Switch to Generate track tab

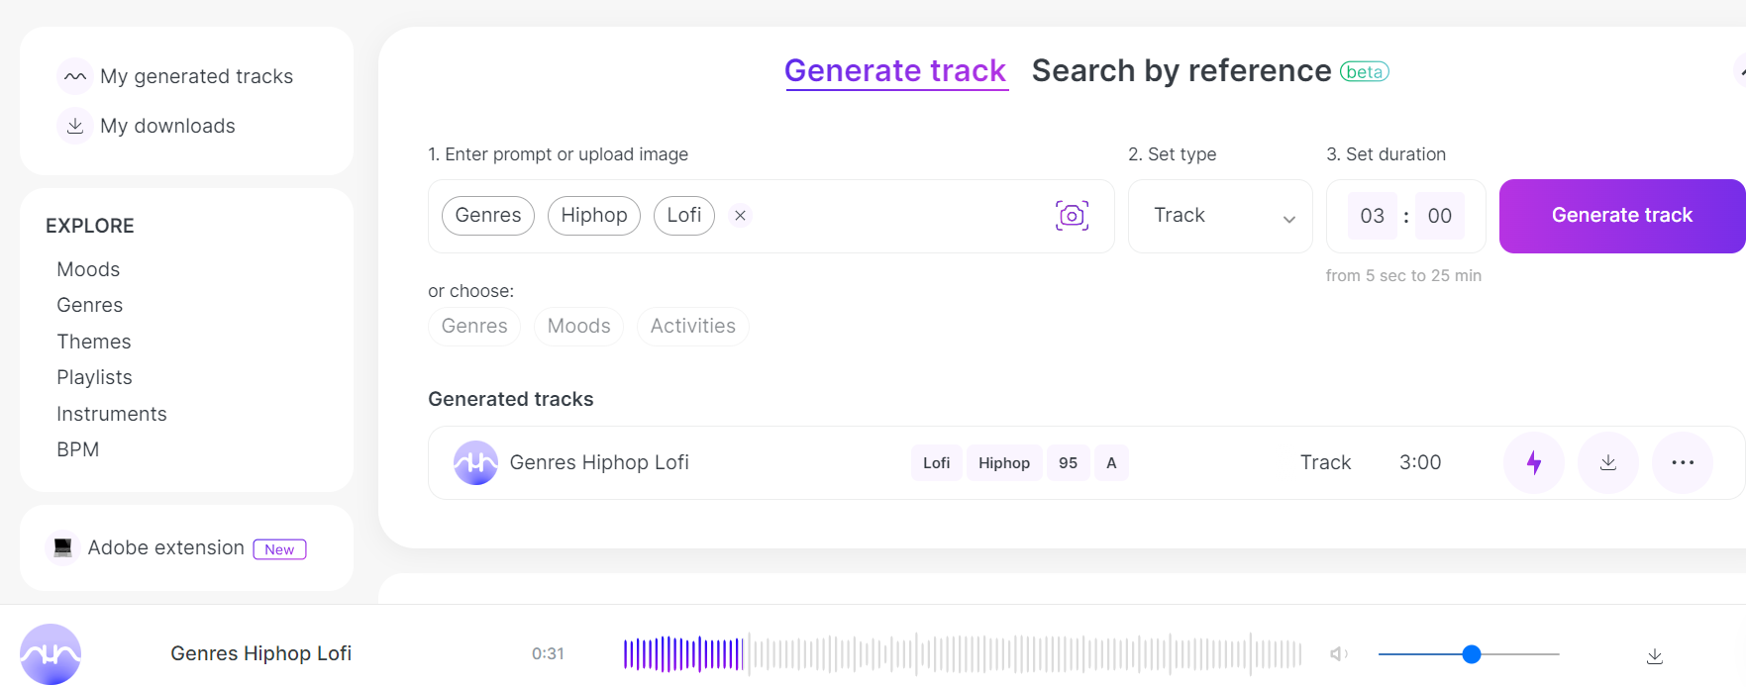coord(895,71)
